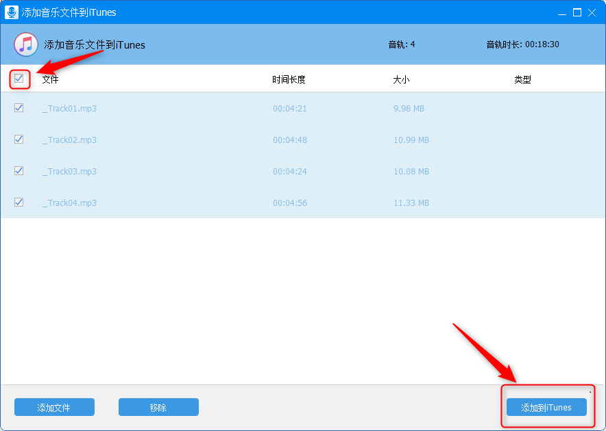The image size is (606, 431).
Task: Select the _Track04.mp3 file name
Action: pos(69,203)
